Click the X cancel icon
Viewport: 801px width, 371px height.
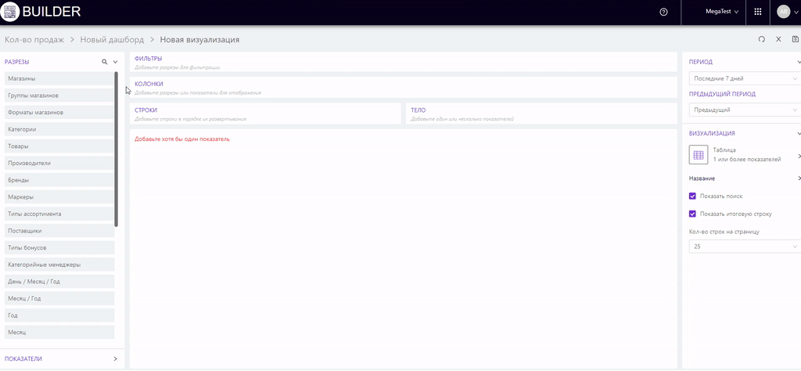pyautogui.click(x=778, y=39)
